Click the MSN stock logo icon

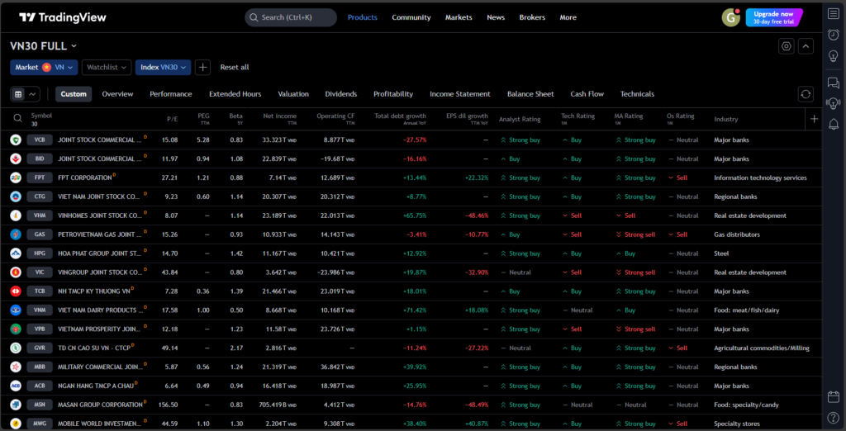tap(16, 405)
